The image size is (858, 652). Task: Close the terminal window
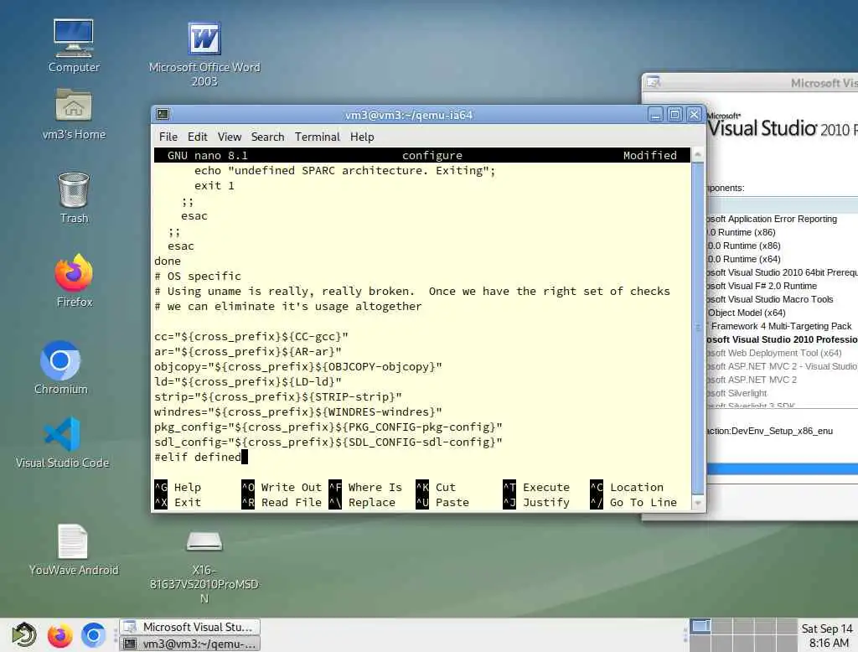pos(694,115)
